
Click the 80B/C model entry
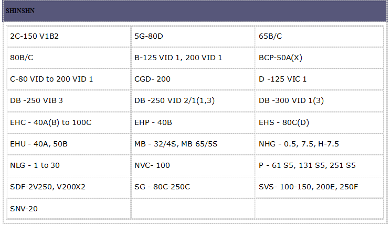coord(22,58)
